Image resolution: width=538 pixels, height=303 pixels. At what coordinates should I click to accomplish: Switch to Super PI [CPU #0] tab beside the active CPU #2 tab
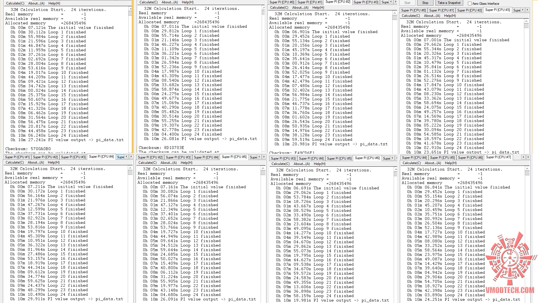point(282,2)
